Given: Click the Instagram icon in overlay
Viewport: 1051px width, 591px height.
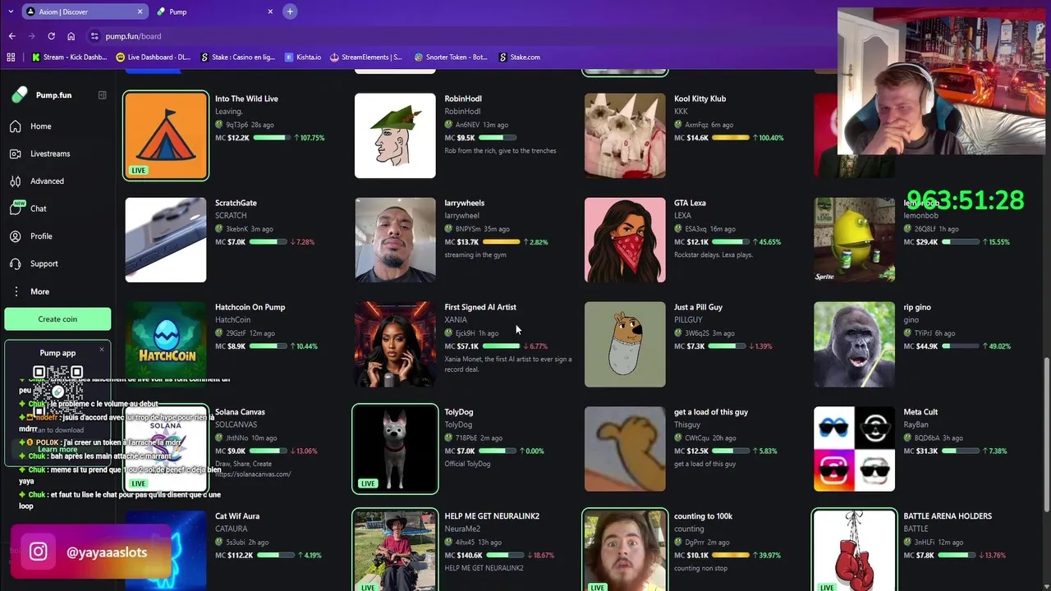Looking at the screenshot, I should [39, 552].
